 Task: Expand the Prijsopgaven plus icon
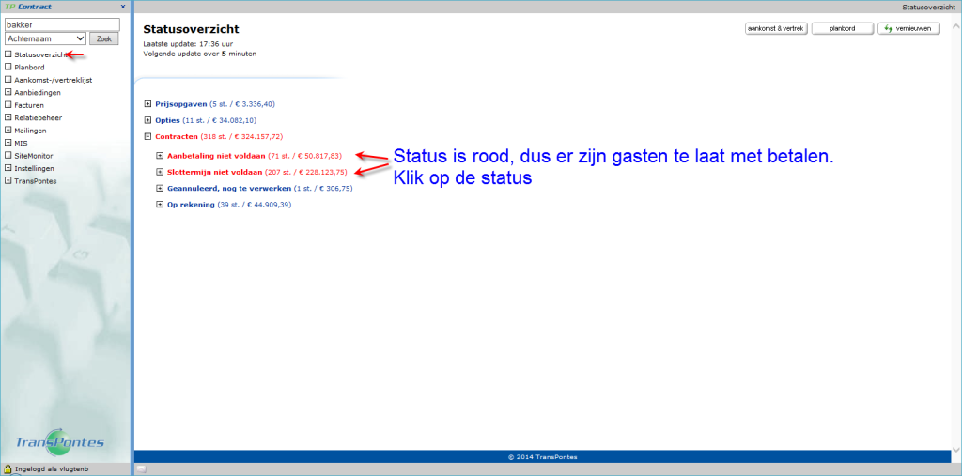point(147,104)
